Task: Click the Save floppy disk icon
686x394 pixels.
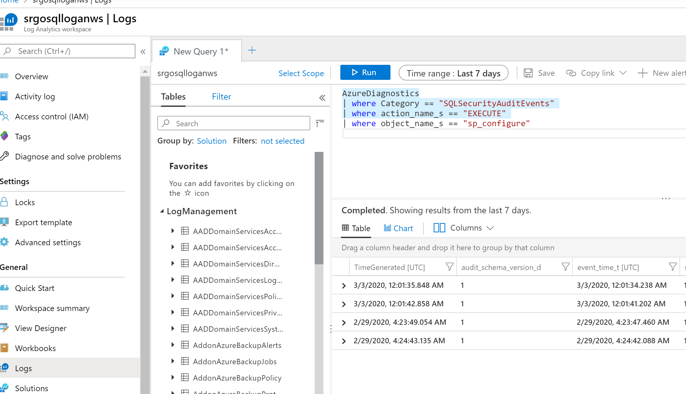Action: coord(528,73)
